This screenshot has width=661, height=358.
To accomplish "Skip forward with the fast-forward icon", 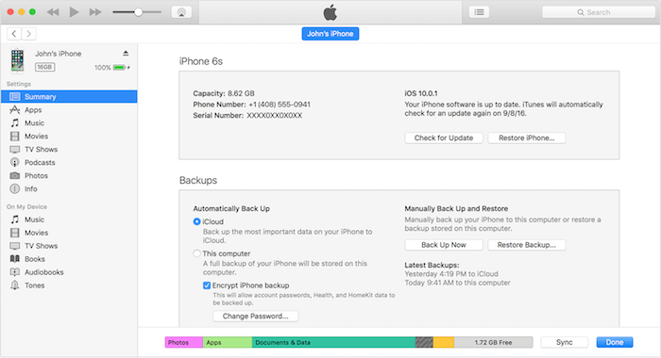I will [95, 12].
